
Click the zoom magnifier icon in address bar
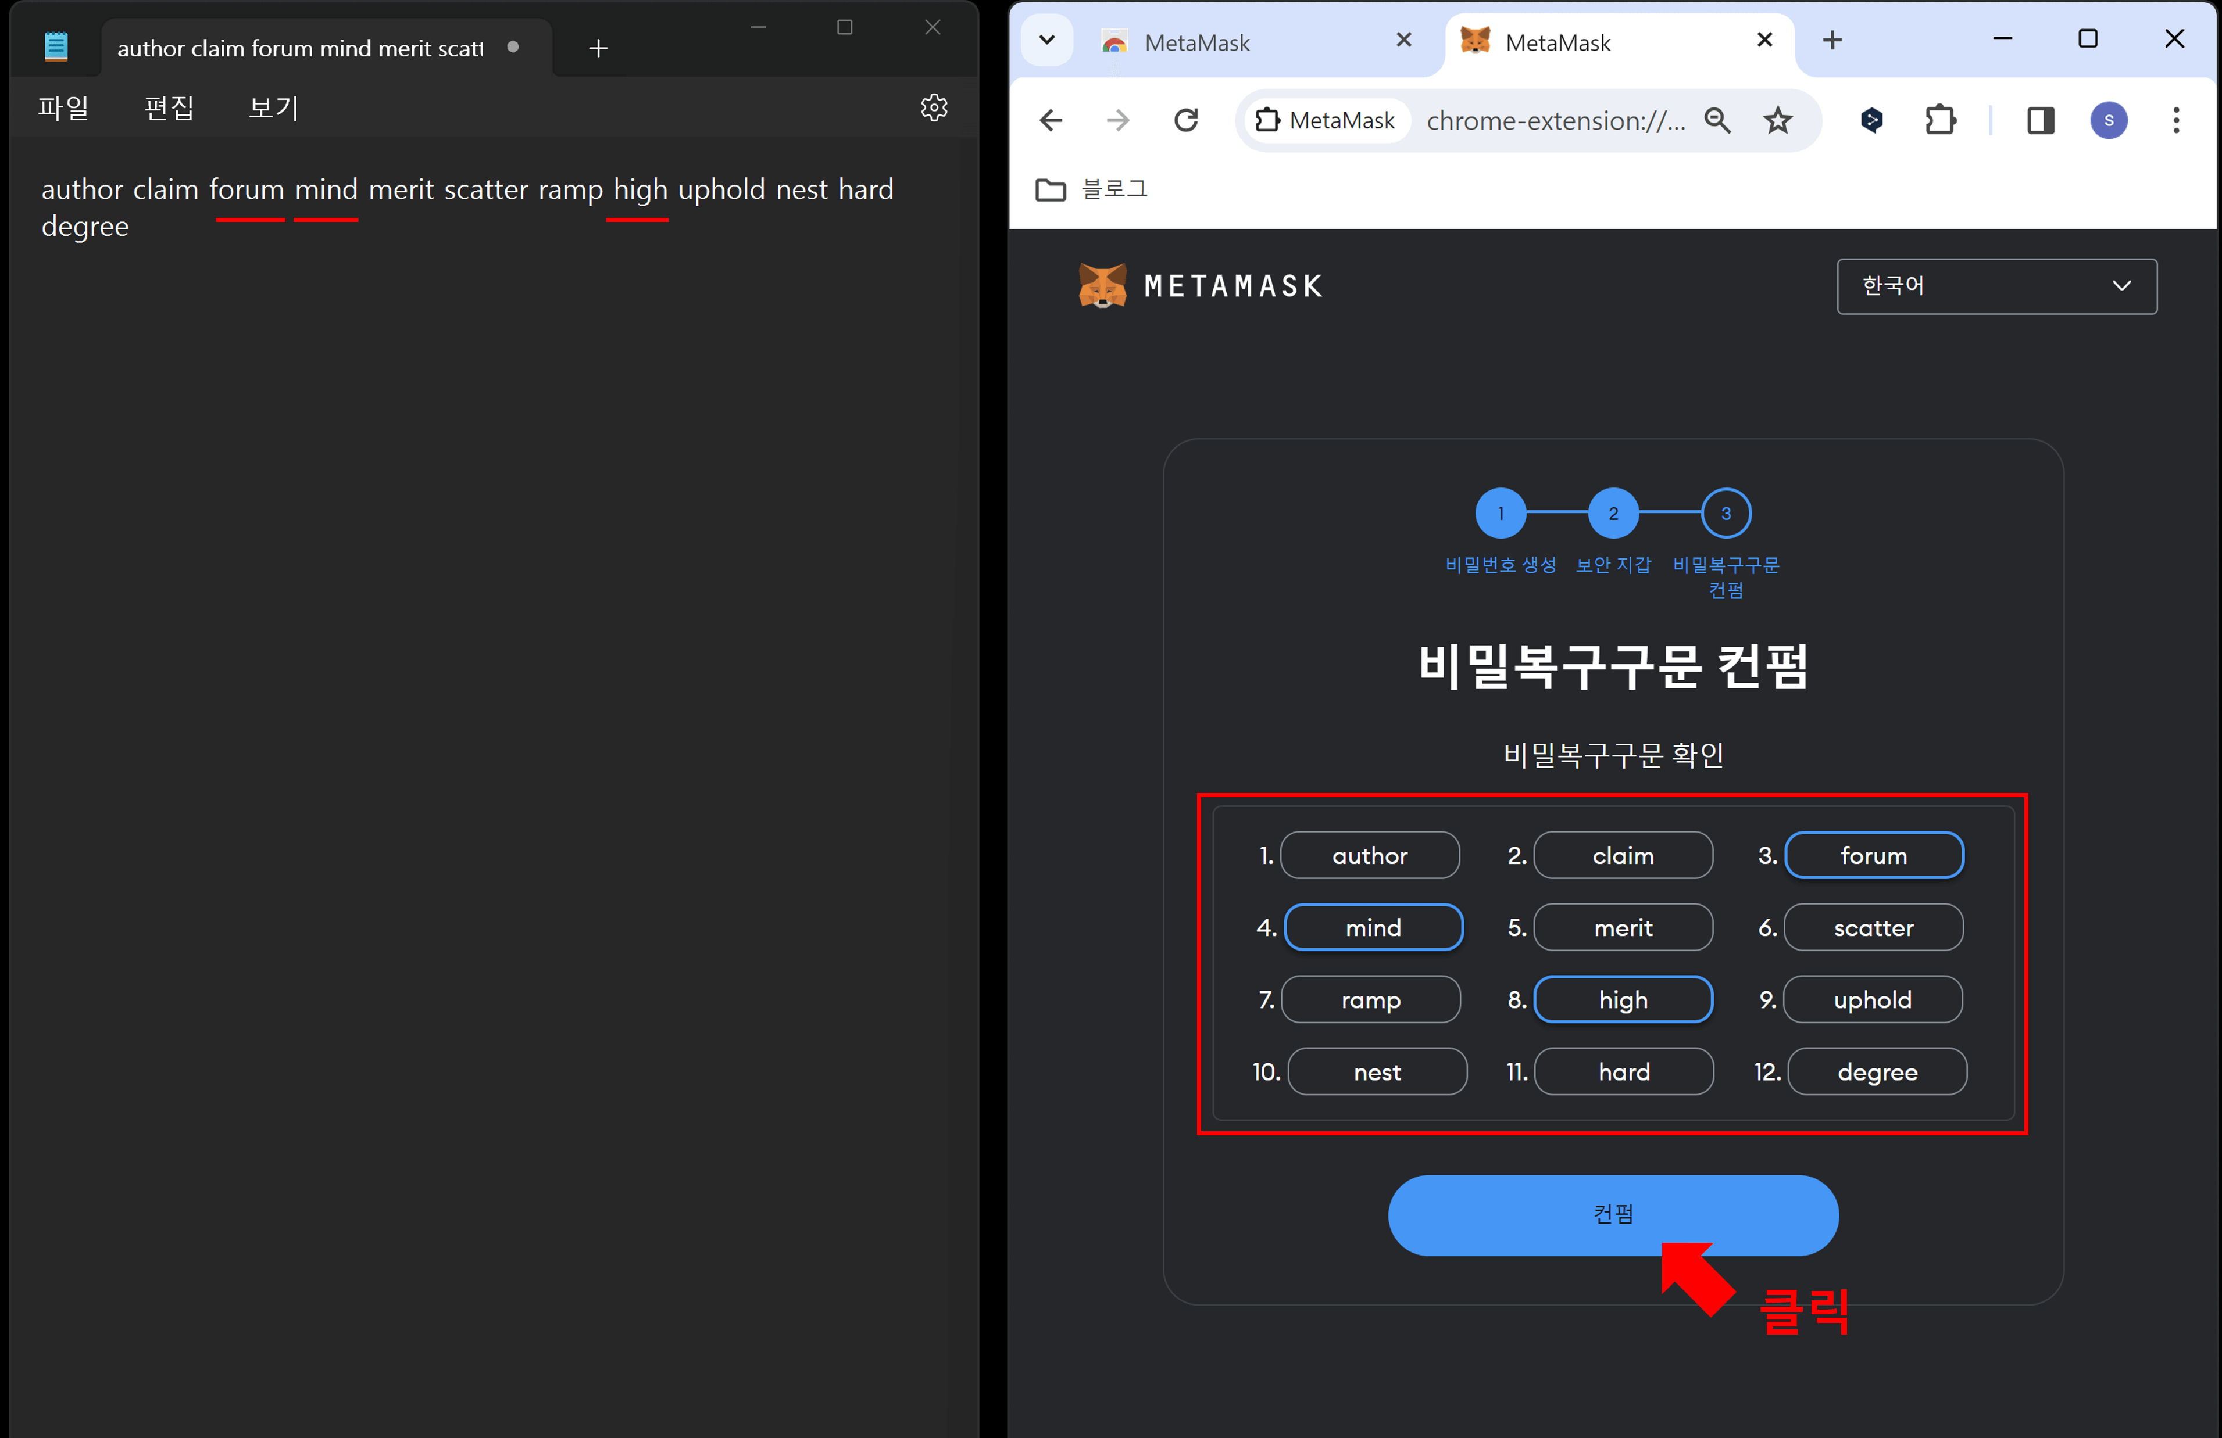tap(1717, 120)
